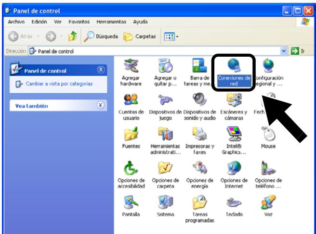Open the Ayuda menu
316x234 pixels.
(140, 22)
